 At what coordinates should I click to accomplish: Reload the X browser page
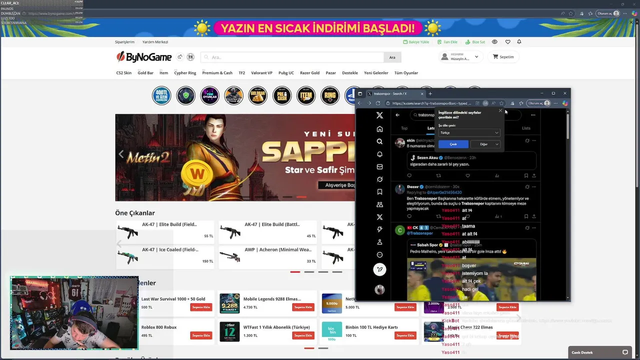(378, 103)
